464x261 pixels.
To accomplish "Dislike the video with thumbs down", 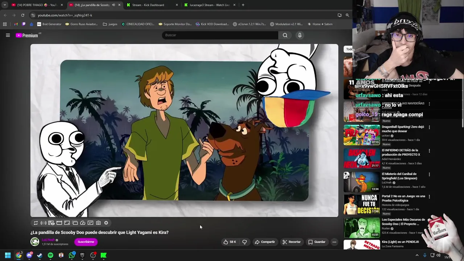I will 245,242.
